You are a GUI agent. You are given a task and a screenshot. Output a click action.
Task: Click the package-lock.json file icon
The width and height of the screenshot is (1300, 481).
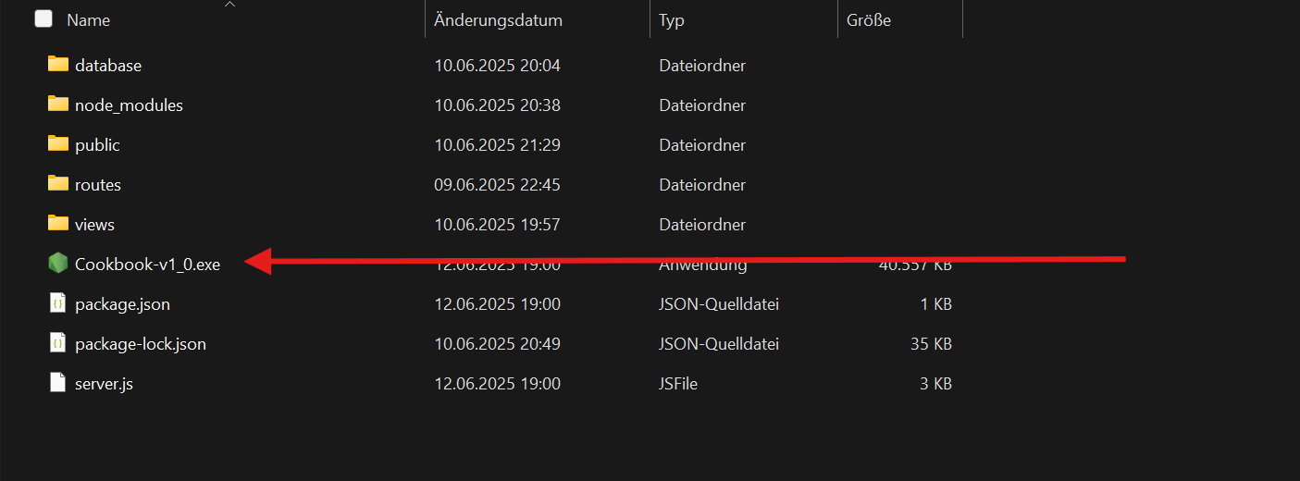tap(58, 343)
